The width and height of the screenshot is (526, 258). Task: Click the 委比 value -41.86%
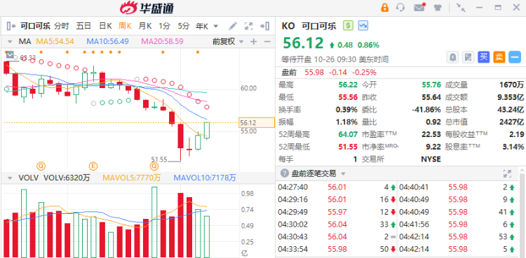pyautogui.click(x=426, y=110)
